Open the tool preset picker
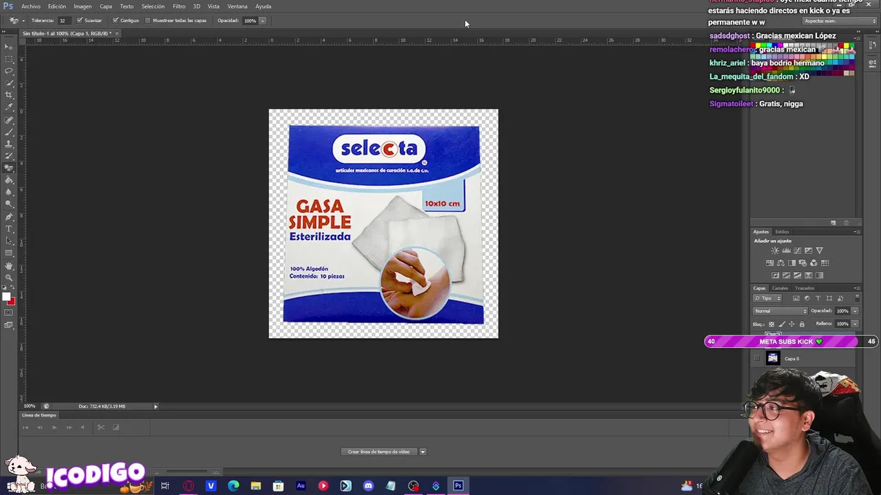The height and width of the screenshot is (495, 881). 17,21
